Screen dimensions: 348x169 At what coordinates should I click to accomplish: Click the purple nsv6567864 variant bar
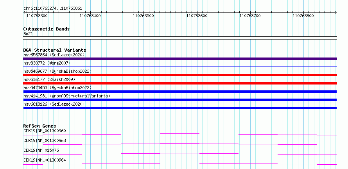tap(180, 59)
